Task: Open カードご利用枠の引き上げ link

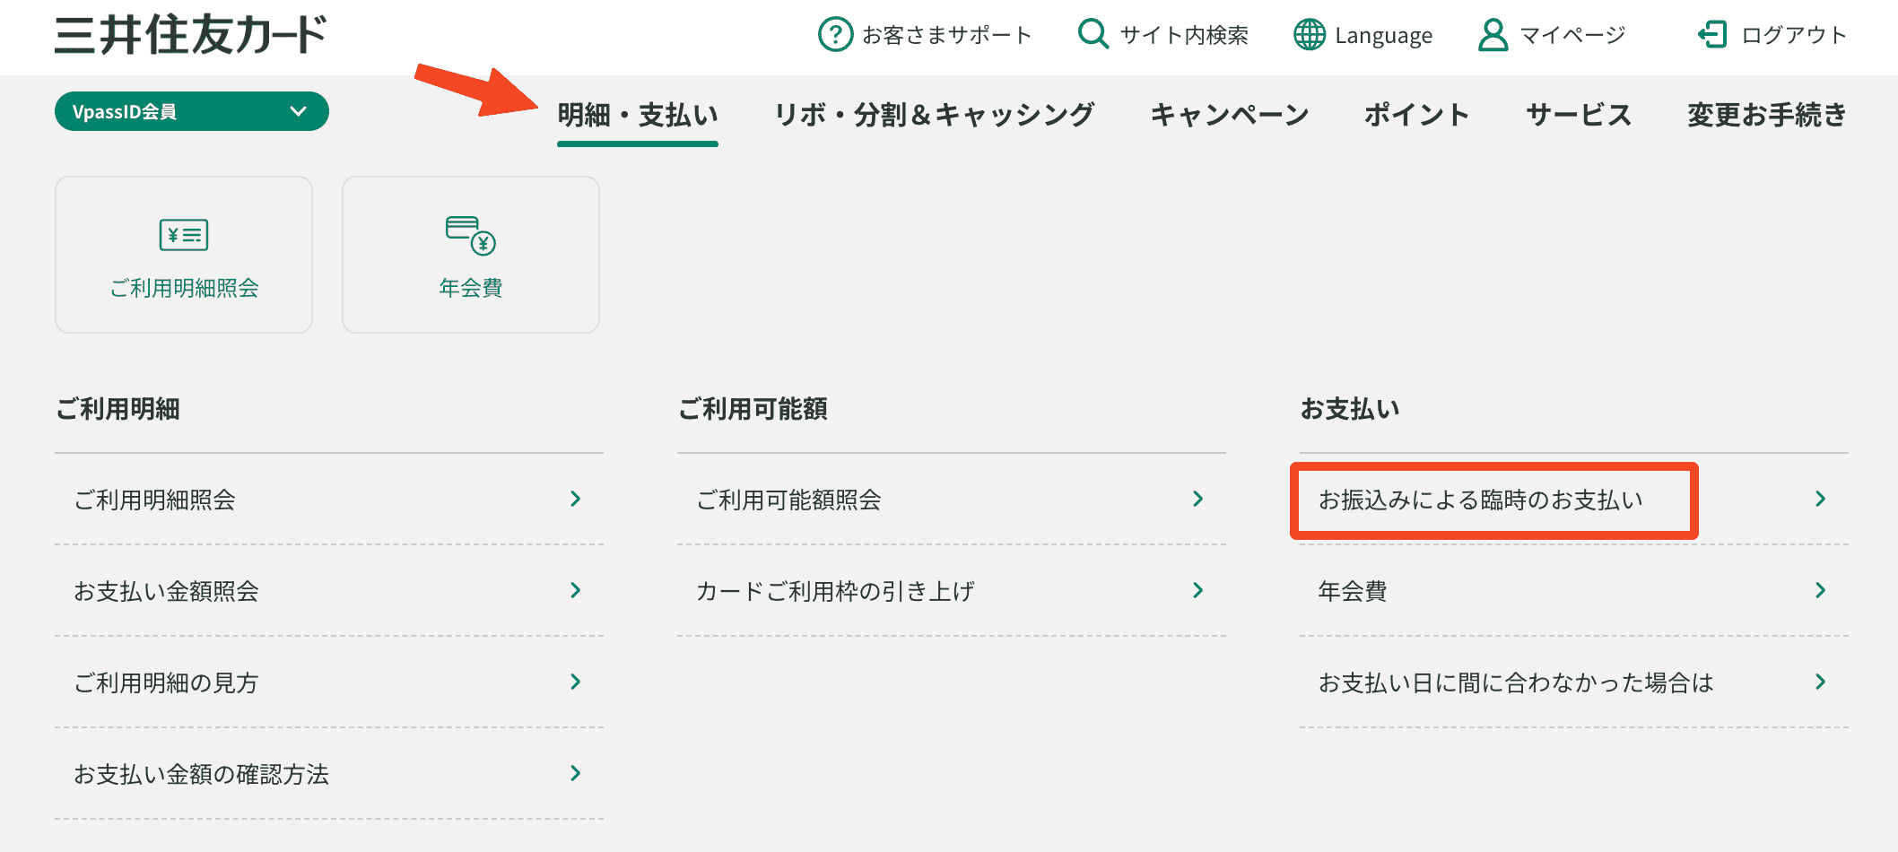Action: (x=835, y=591)
